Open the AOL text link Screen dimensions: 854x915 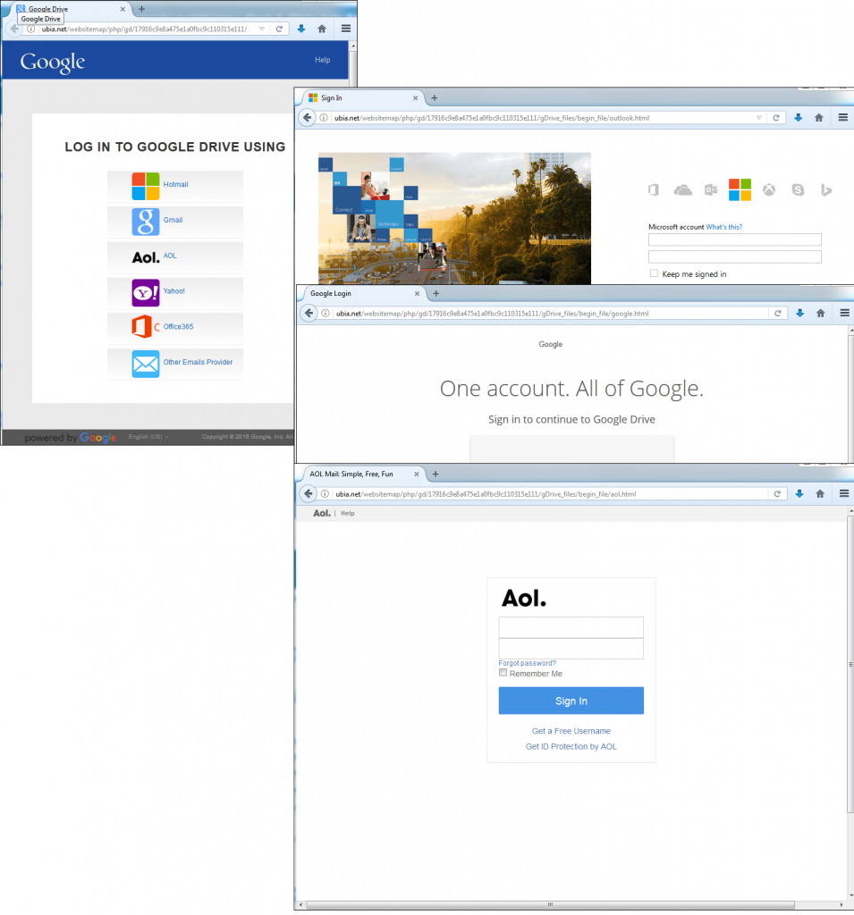tap(170, 256)
